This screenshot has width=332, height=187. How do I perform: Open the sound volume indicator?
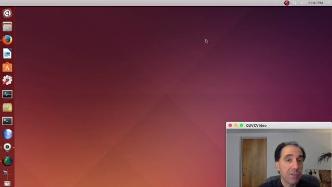[x=301, y=3]
